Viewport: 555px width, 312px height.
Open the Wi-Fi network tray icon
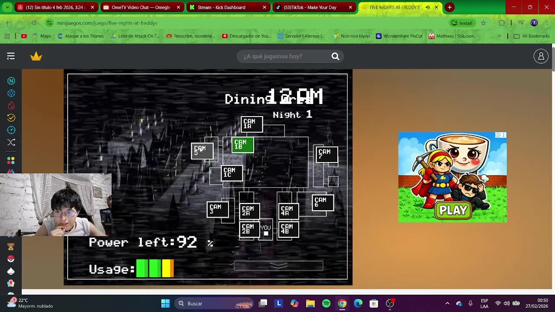click(x=498, y=303)
